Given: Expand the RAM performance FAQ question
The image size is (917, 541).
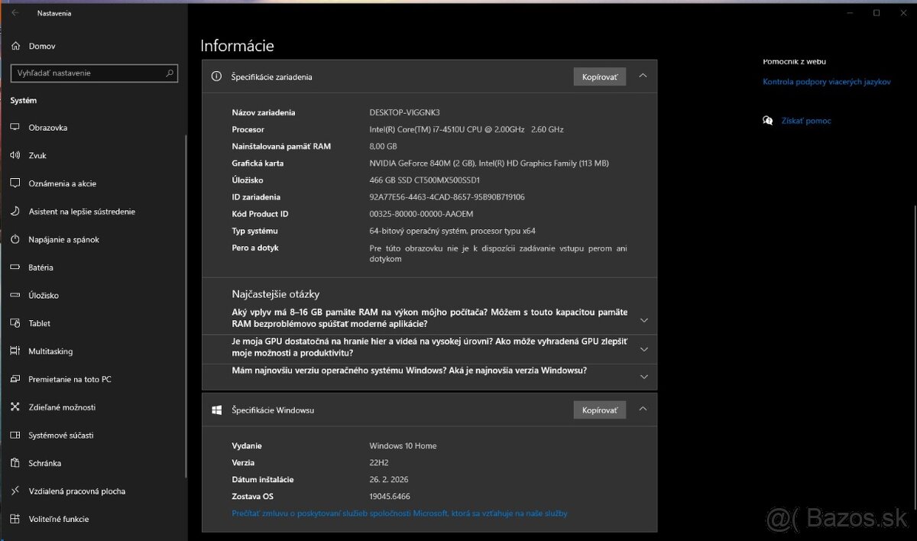Looking at the screenshot, I should (643, 318).
